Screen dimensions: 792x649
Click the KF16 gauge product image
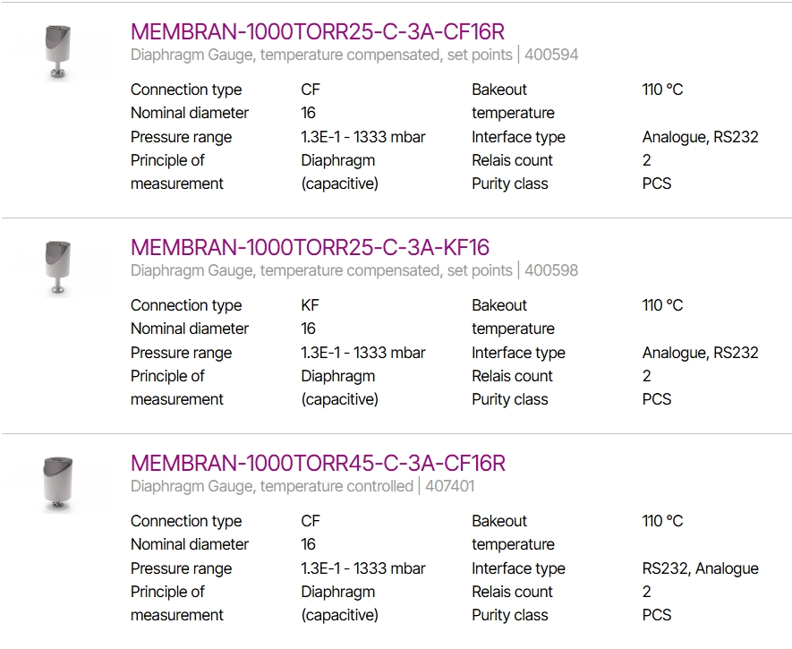58,269
